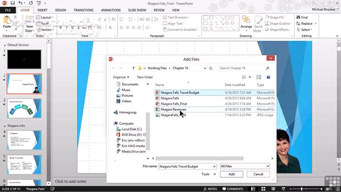The height and width of the screenshot is (192, 341).
Task: Open the File name combo box dropdown
Action: tap(214, 166)
